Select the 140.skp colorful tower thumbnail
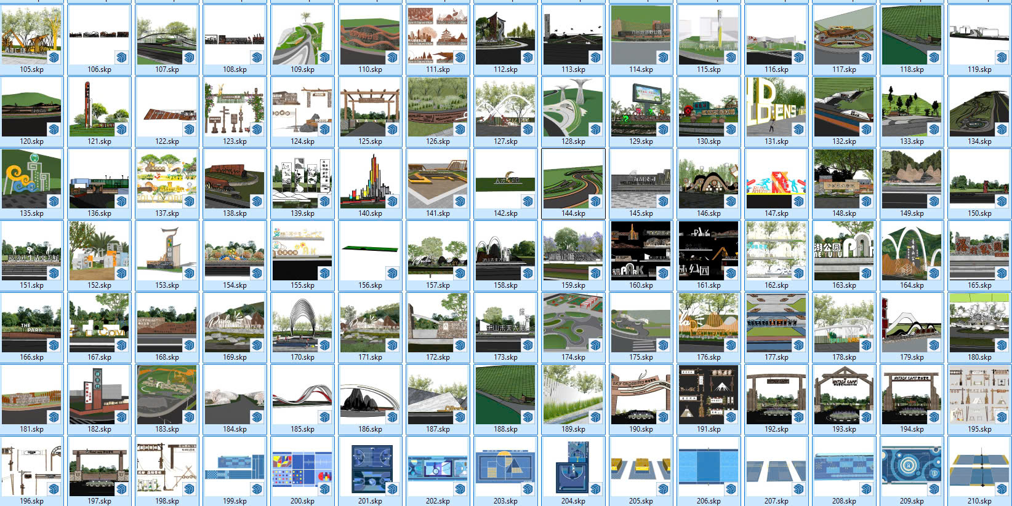1012x506 pixels. coord(370,179)
